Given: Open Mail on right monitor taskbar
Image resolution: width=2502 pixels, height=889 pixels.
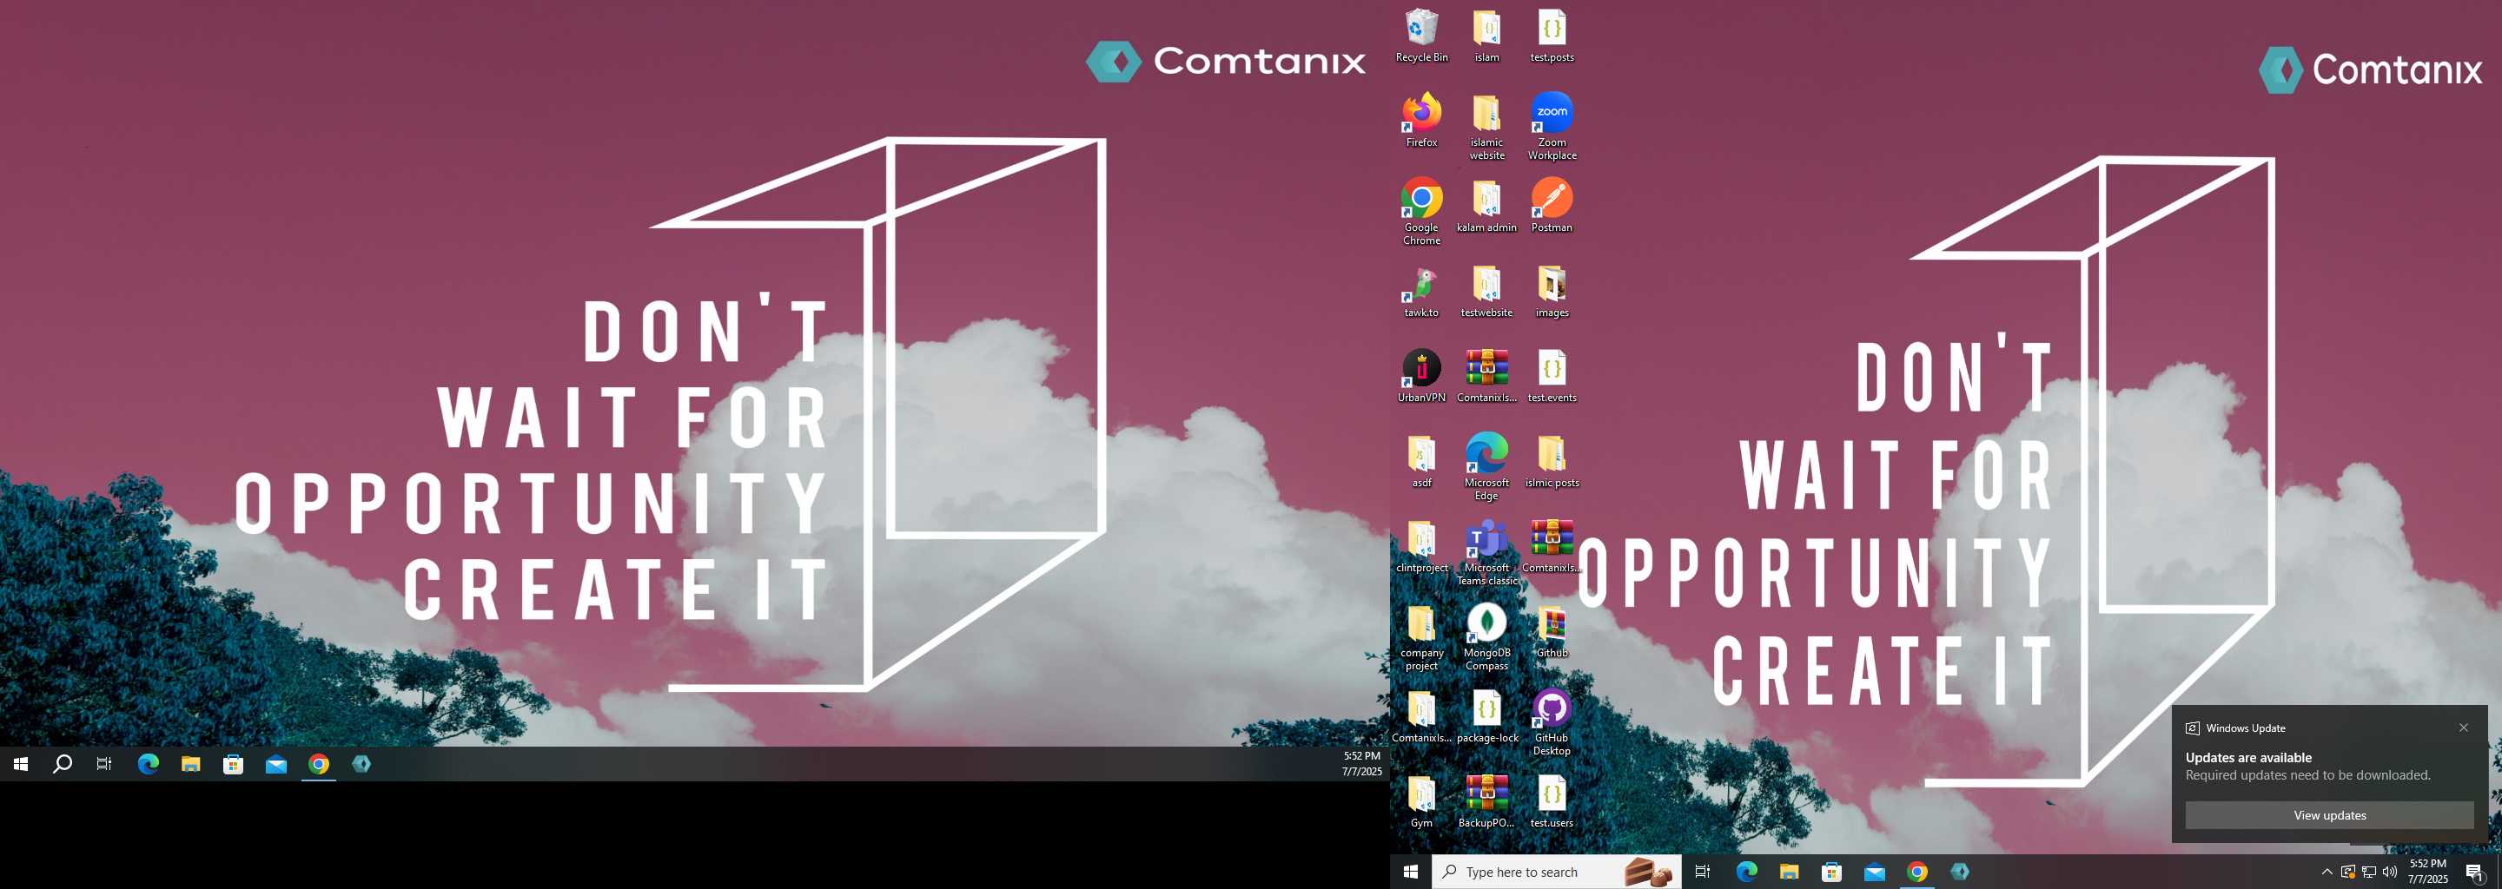Looking at the screenshot, I should pos(1874,872).
